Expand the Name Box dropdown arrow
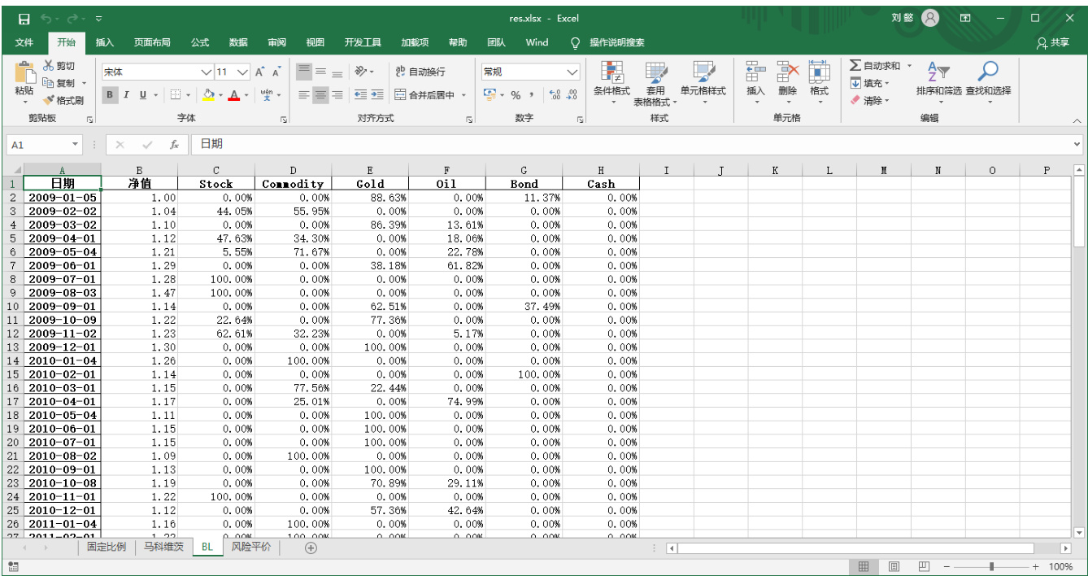This screenshot has height=576, width=1088. point(76,144)
